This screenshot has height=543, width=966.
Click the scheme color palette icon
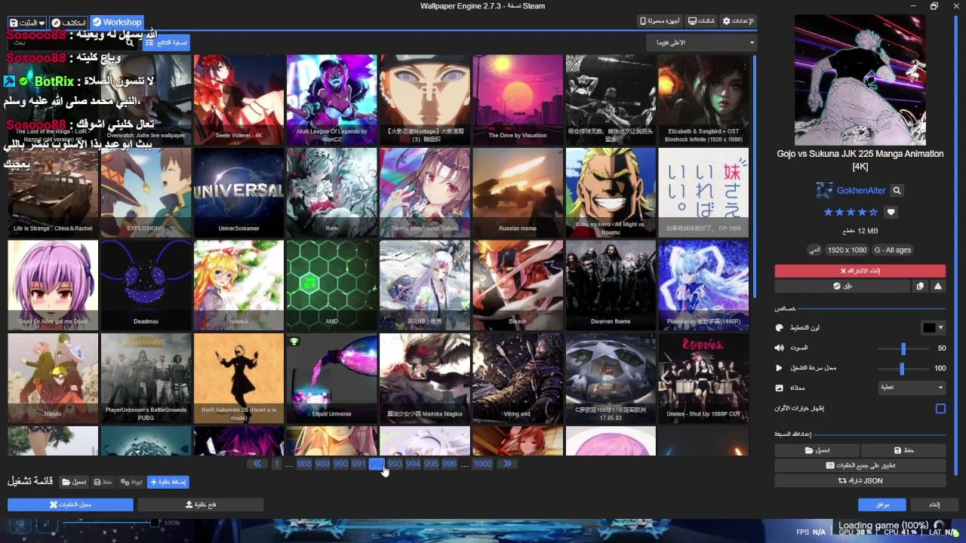click(x=780, y=328)
